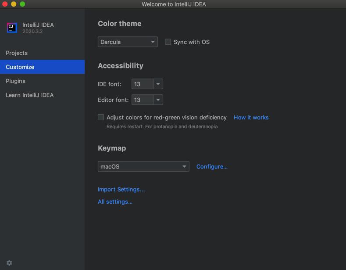The image size is (346, 270).
Task: Open the Darcula color theme dropdown
Action: [128, 42]
